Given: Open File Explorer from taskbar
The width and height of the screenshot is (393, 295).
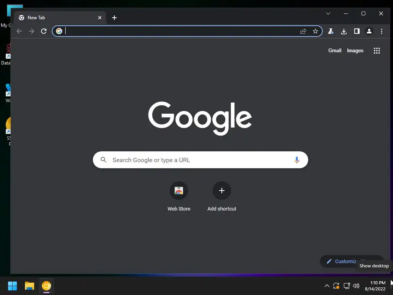Looking at the screenshot, I should pyautogui.click(x=29, y=286).
